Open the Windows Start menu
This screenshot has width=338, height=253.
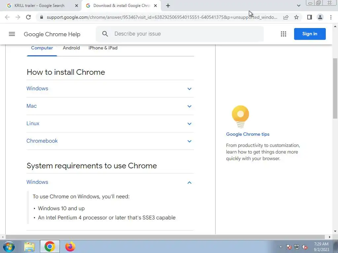click(x=9, y=246)
